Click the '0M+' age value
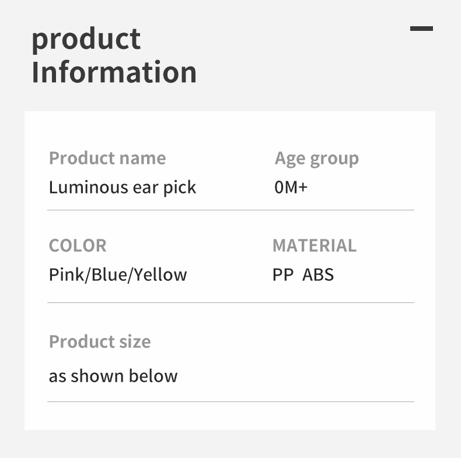The image size is (461, 458). (x=291, y=187)
